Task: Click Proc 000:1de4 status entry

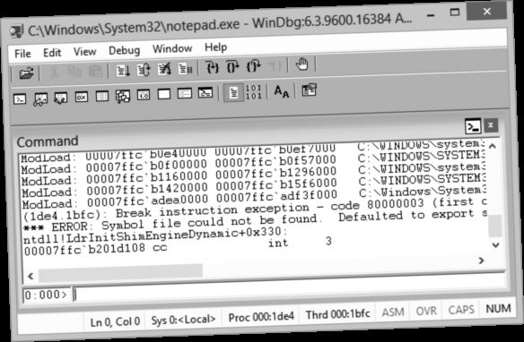Action: [x=261, y=317]
